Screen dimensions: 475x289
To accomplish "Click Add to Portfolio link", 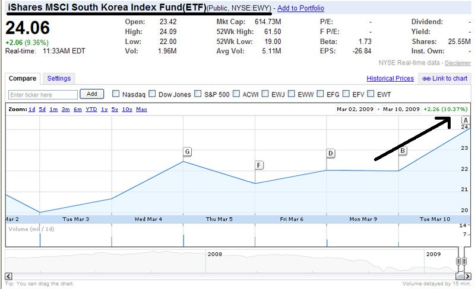I will pos(300,8).
